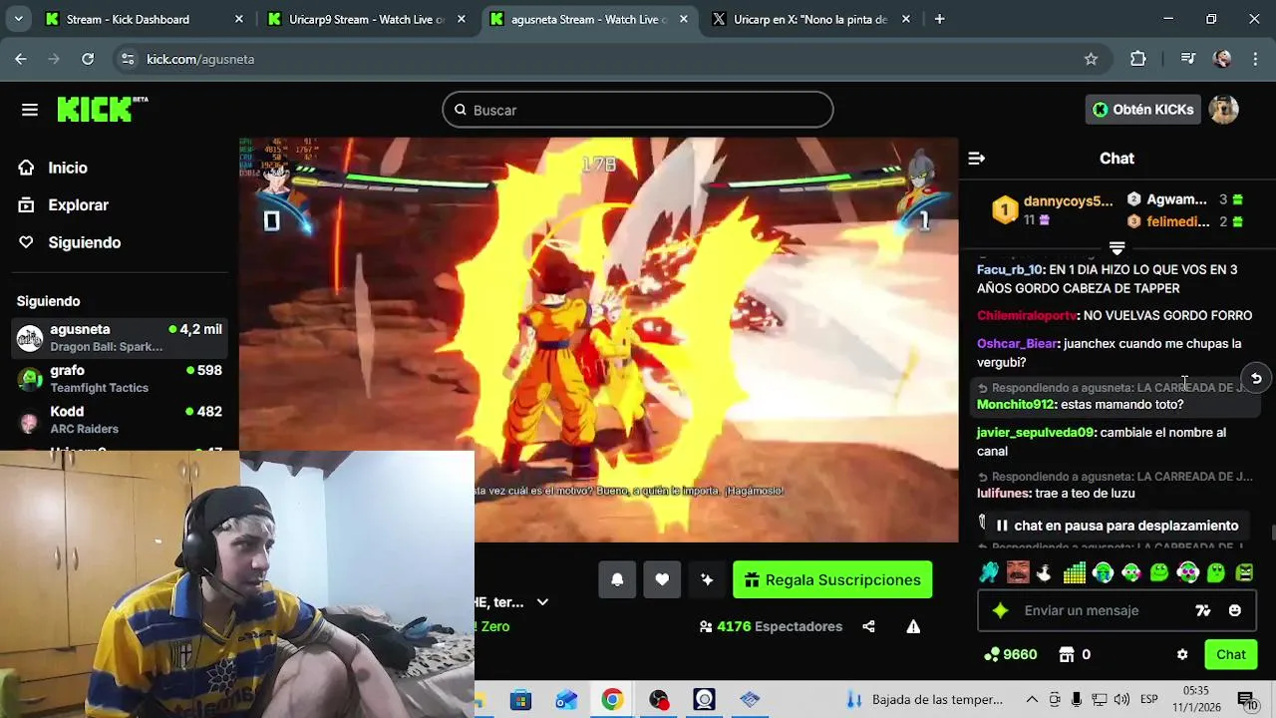Click the green sparkle icon in the message box

1001,610
